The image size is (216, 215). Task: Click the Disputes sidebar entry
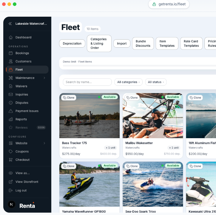point(27,103)
